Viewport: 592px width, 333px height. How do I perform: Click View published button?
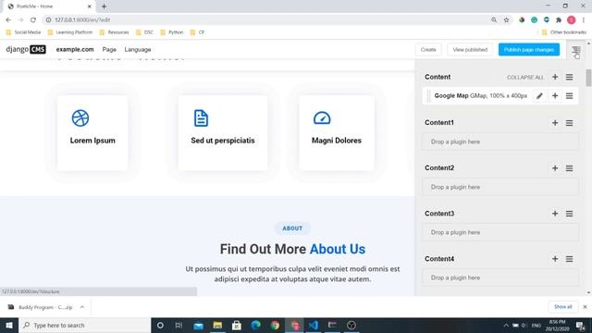point(470,49)
